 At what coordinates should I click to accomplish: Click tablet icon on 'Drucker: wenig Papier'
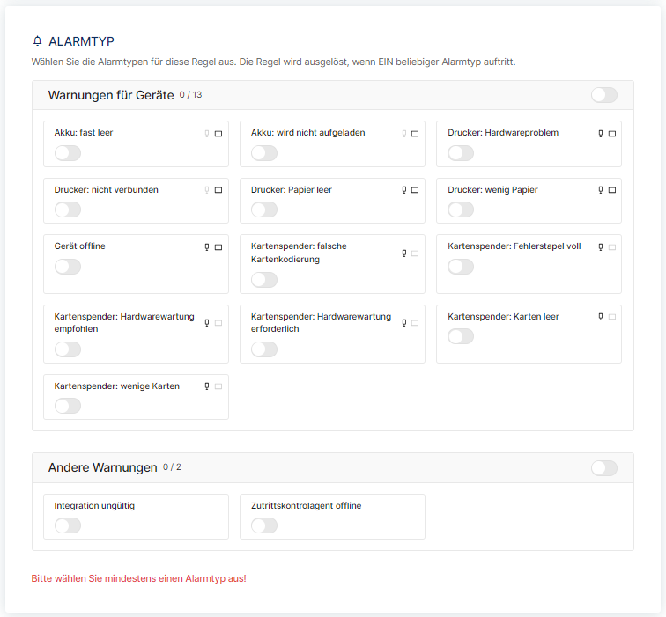pyautogui.click(x=612, y=190)
